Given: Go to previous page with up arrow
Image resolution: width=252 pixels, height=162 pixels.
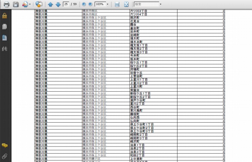Looking at the screenshot, I should click(50, 4).
